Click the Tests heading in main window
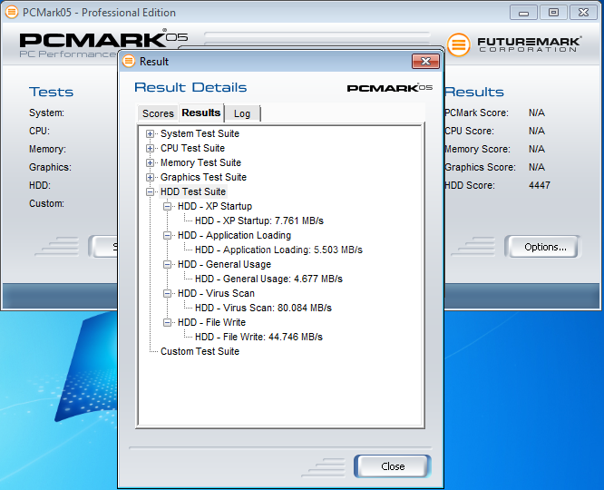Screen dimensions: 604x490 tap(51, 93)
